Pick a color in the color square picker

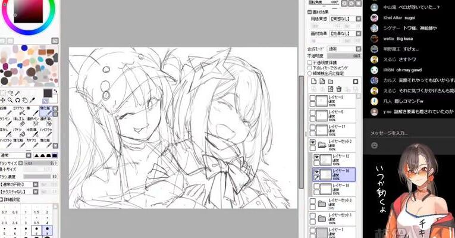coord(28,11)
